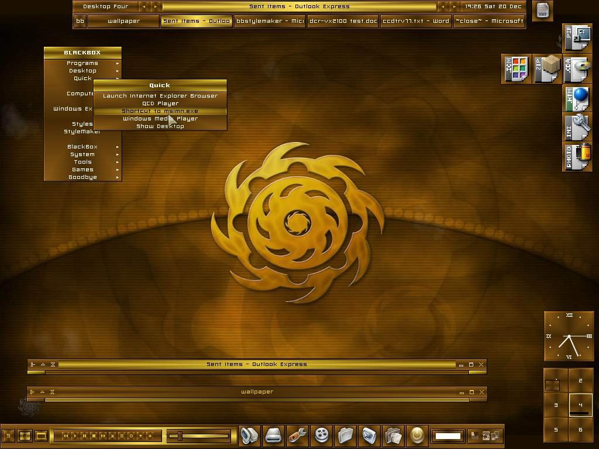Launch the film reel media dock icon
The height and width of the screenshot is (449, 599).
(x=322, y=435)
